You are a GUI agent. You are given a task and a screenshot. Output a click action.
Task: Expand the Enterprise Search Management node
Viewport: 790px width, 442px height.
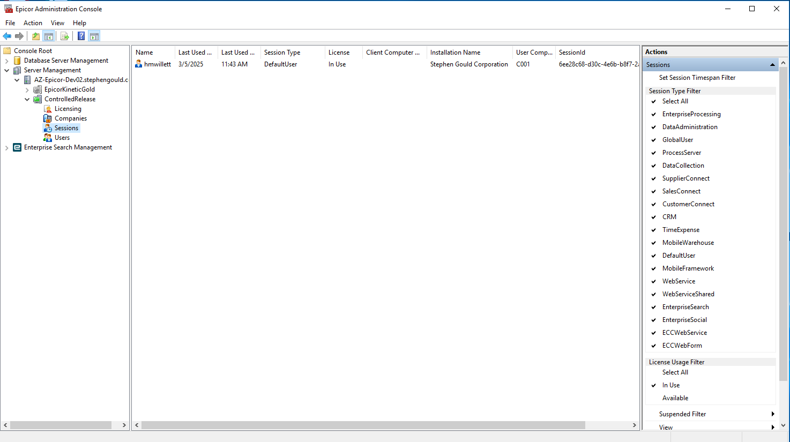6,148
